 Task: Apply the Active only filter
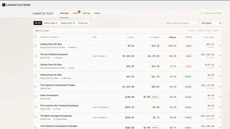pos(83,23)
